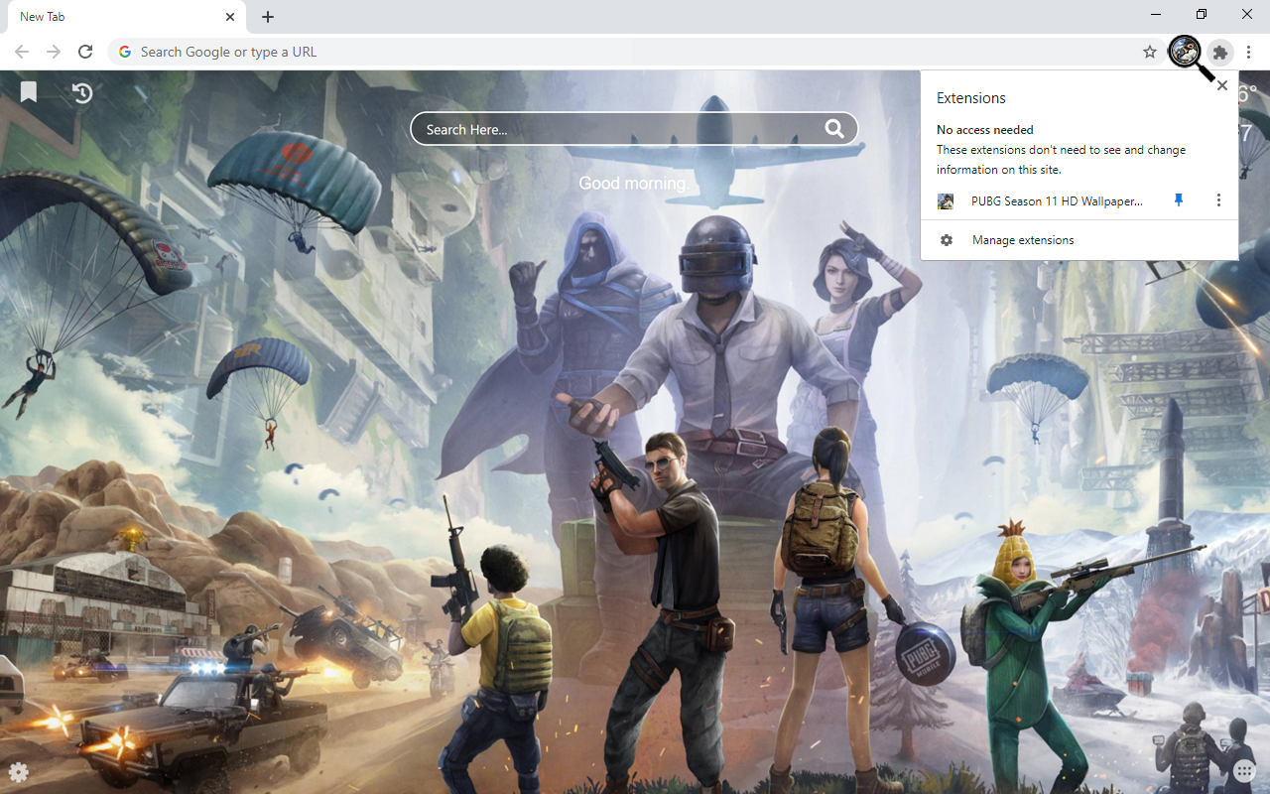1270x794 pixels.
Task: Click the Manage extensions gear icon
Action: click(x=947, y=240)
